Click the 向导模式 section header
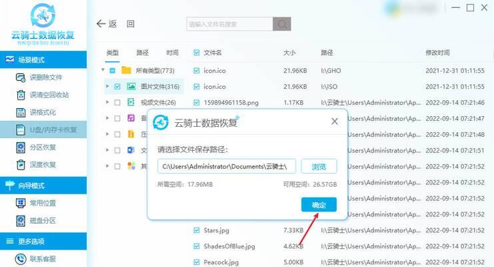 pyautogui.click(x=43, y=186)
